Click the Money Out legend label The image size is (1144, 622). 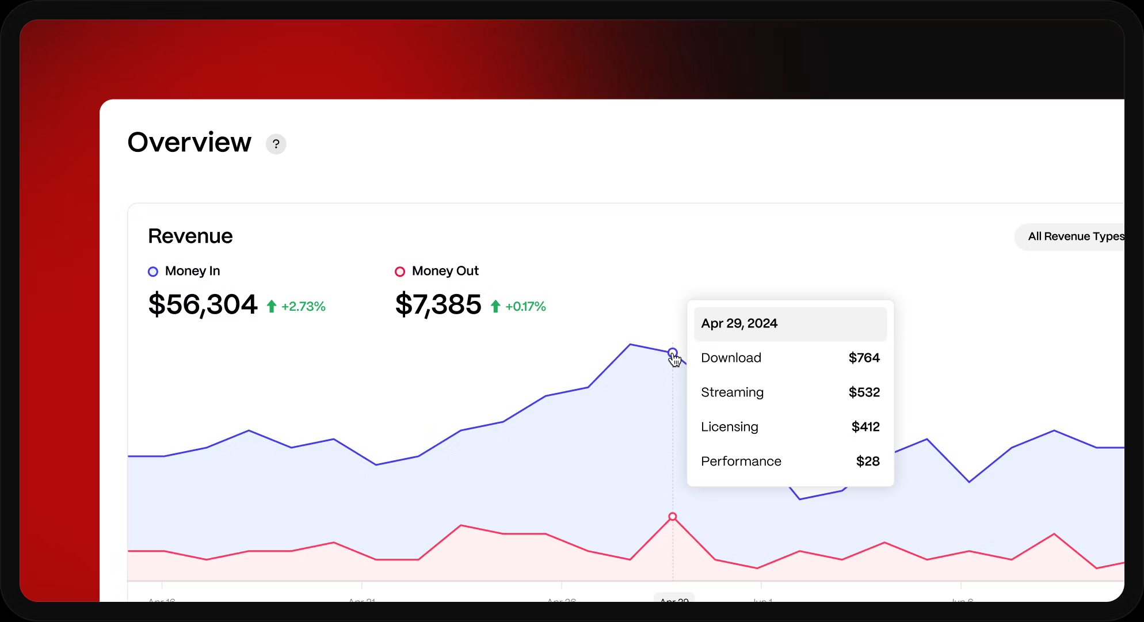[445, 271]
